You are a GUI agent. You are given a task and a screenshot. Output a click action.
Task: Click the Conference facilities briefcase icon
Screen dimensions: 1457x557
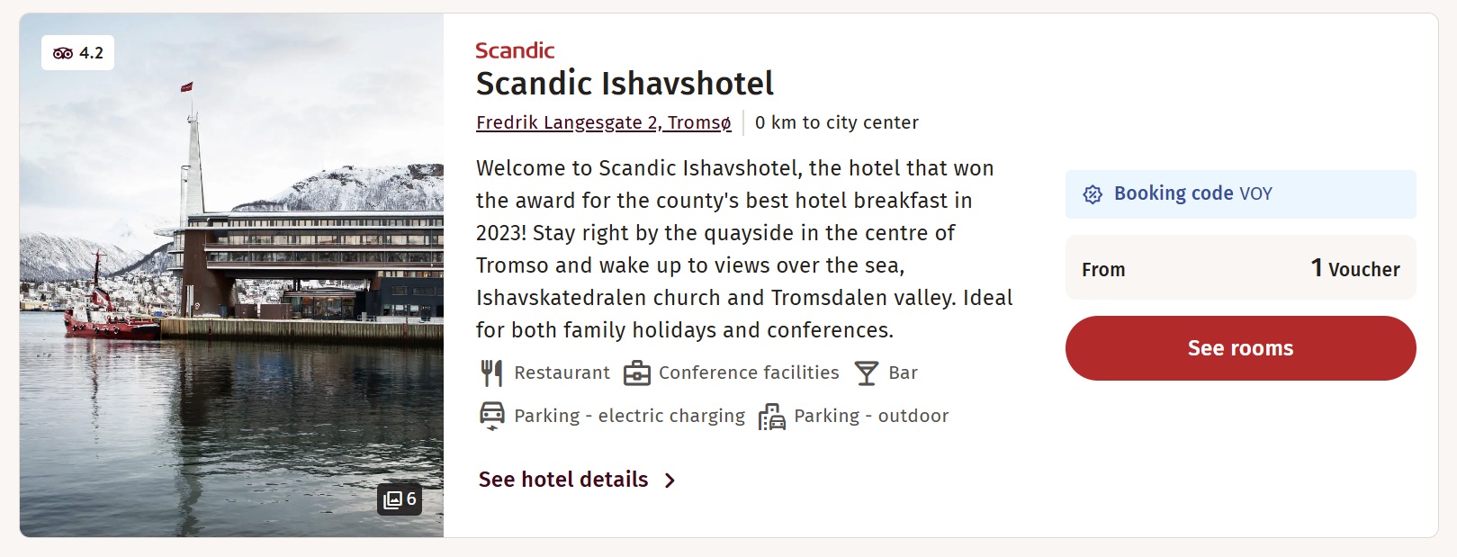click(x=637, y=373)
